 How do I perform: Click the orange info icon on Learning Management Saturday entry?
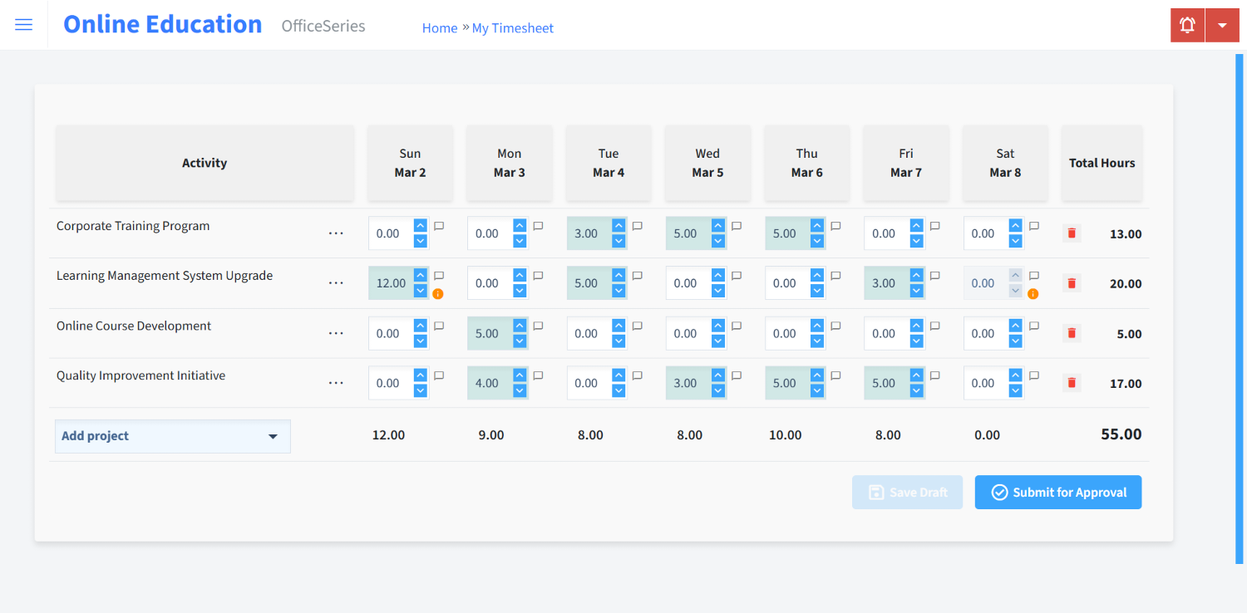click(1033, 293)
